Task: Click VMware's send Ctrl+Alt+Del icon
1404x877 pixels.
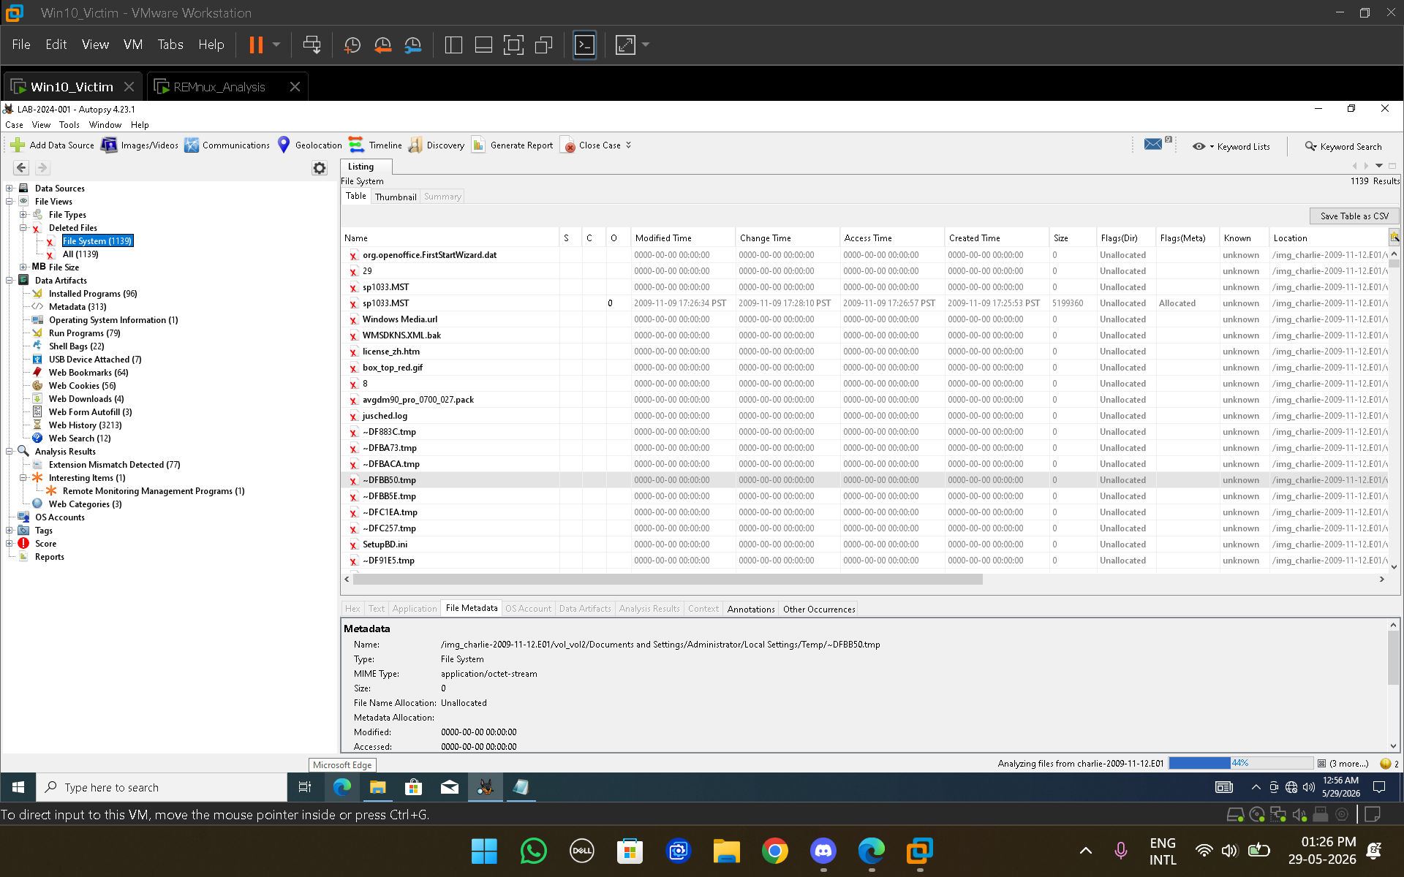Action: 312,45
